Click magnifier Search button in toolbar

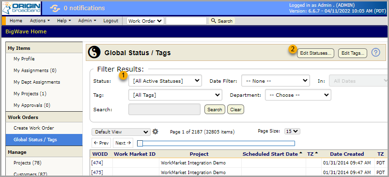(x=222, y=21)
